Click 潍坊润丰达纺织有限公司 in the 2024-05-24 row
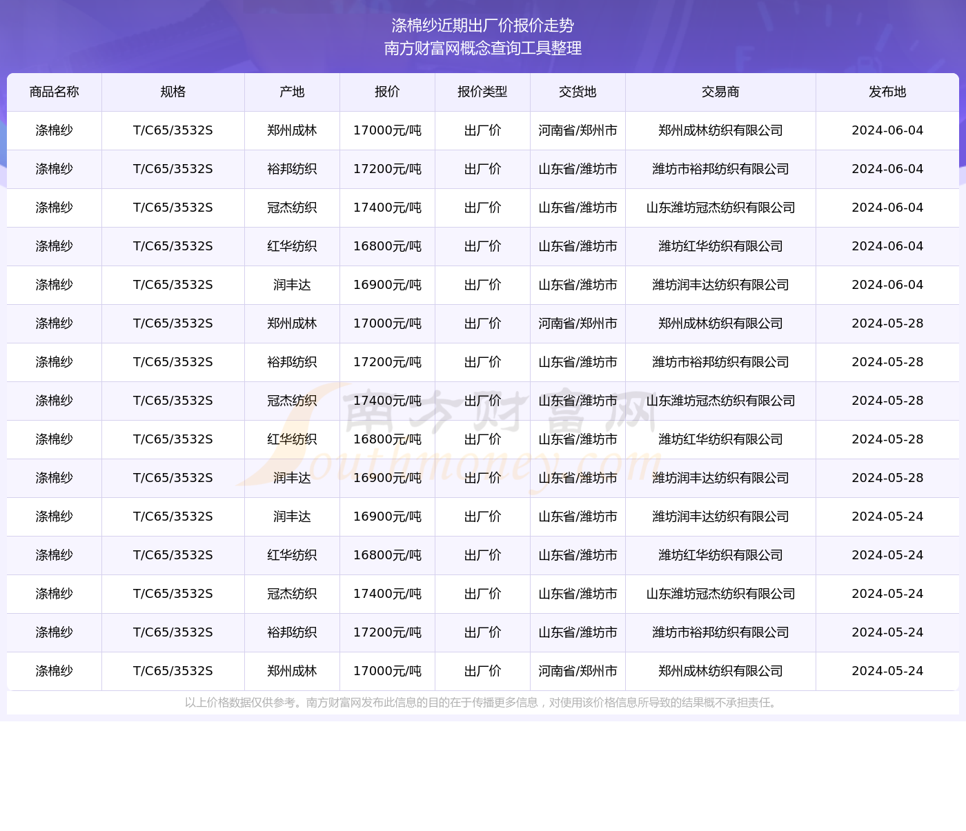This screenshot has width=966, height=831. pyautogui.click(x=720, y=517)
